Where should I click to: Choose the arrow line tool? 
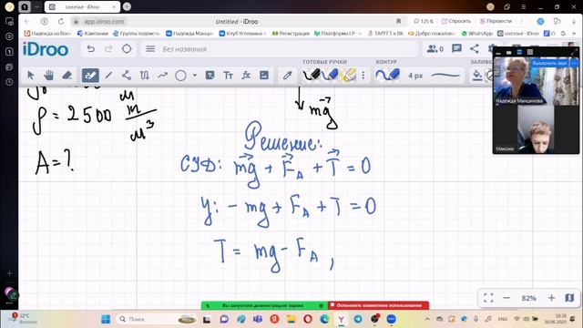(x=162, y=76)
